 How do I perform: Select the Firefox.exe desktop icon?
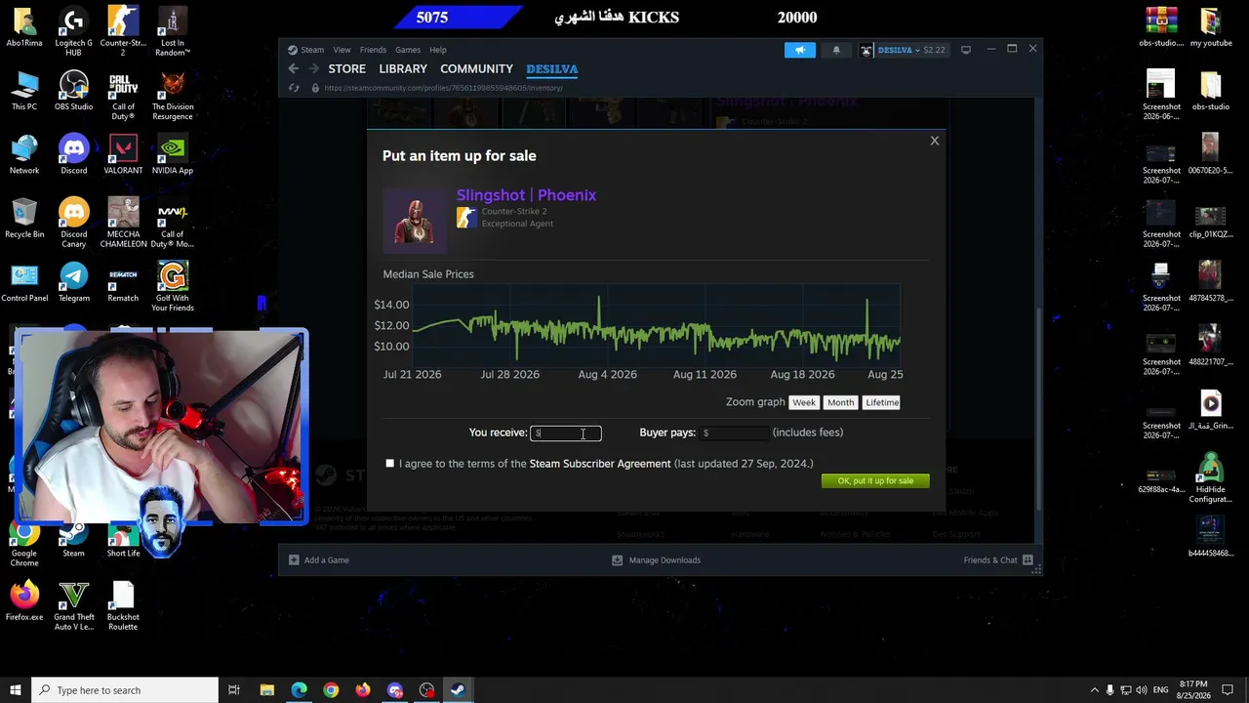24,601
